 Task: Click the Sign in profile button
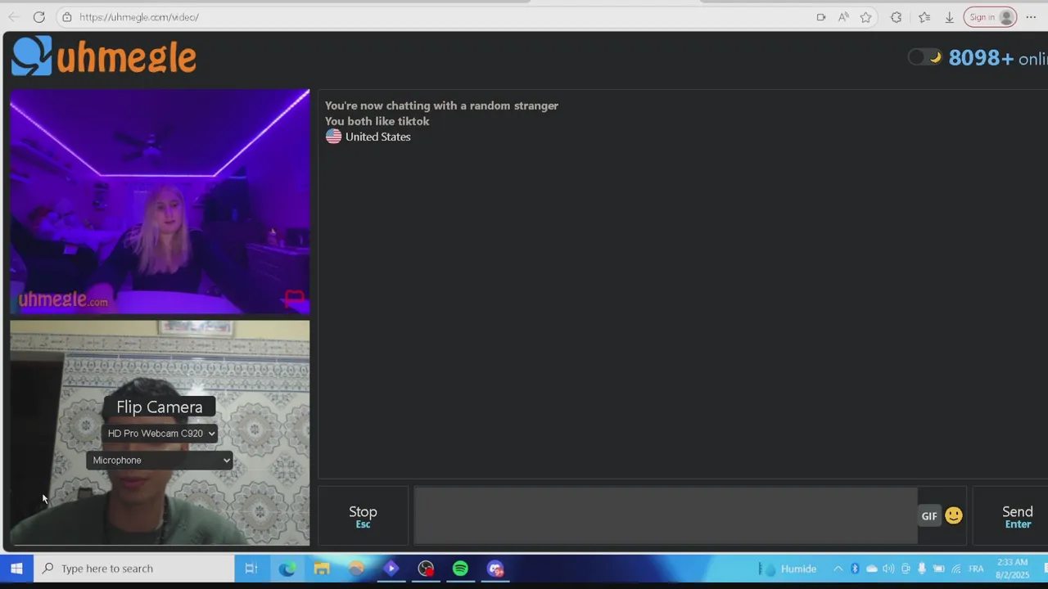[x=990, y=17]
